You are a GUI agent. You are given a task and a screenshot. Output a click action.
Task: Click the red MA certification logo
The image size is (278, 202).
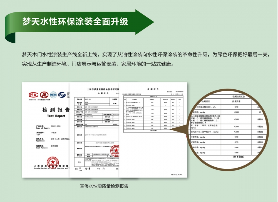click(33, 95)
